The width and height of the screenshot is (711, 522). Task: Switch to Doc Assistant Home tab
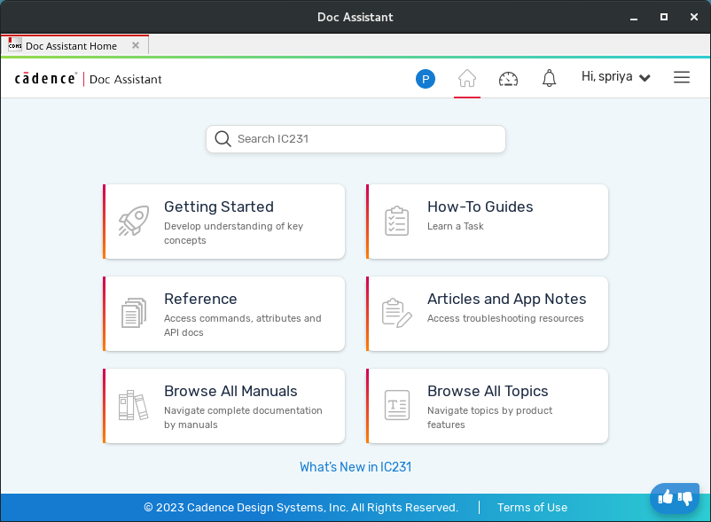click(x=71, y=46)
